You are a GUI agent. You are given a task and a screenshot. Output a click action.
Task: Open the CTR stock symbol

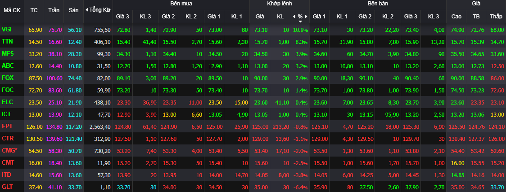7,139
